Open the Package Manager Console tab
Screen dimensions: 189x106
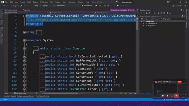(26, 96)
